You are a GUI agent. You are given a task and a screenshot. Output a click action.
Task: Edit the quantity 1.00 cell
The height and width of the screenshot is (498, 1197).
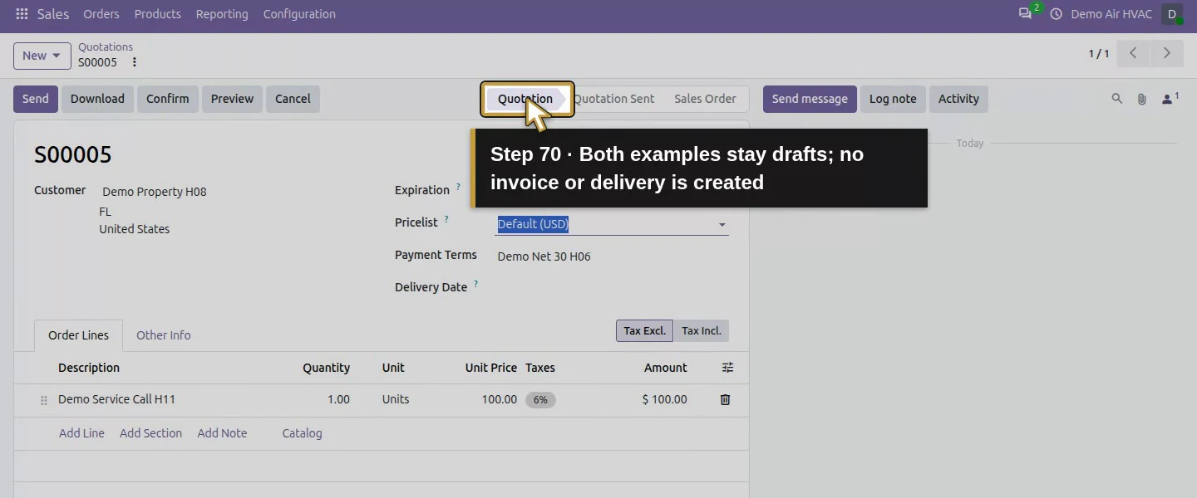click(338, 399)
